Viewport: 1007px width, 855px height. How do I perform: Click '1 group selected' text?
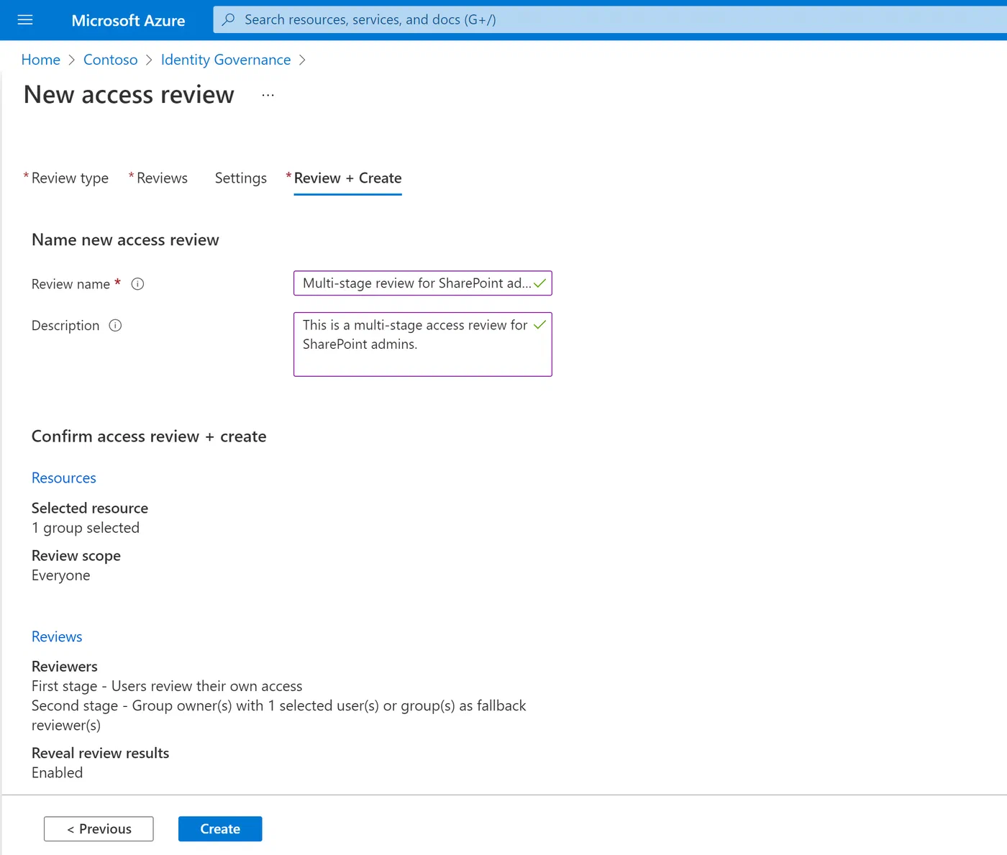(86, 528)
